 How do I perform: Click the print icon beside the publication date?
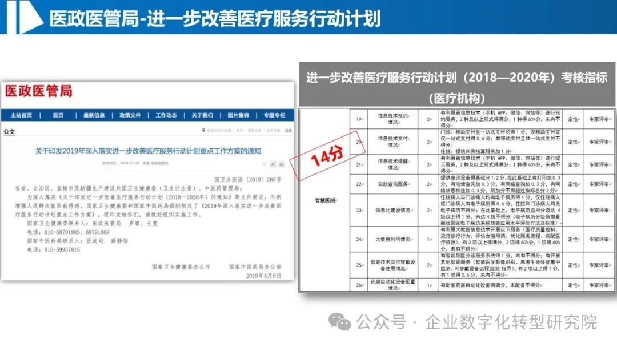282,164
